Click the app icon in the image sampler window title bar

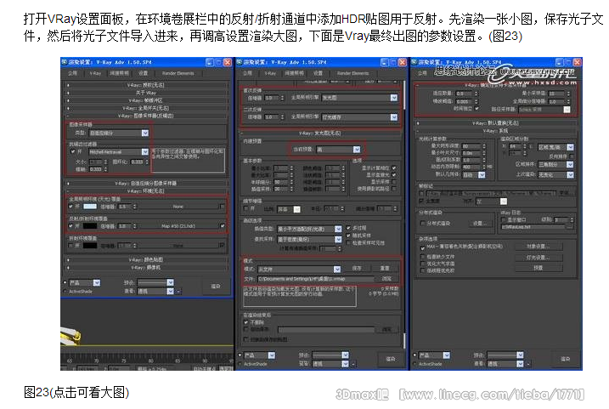65,62
